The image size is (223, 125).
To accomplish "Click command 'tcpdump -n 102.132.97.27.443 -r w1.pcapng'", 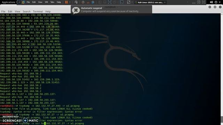I will pos(49,106).
